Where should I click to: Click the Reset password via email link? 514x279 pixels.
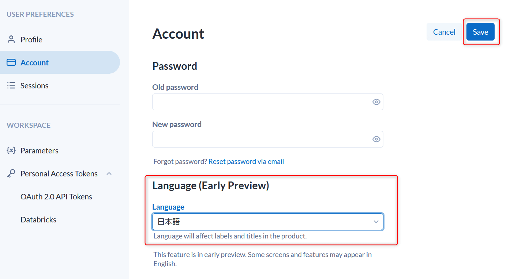pyautogui.click(x=246, y=161)
